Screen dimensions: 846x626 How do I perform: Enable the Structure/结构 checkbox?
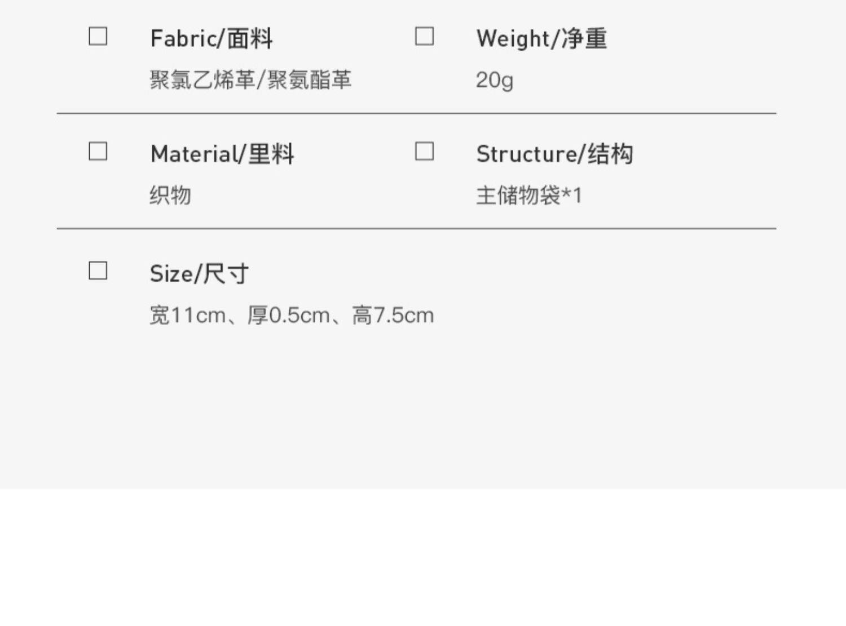pos(424,152)
